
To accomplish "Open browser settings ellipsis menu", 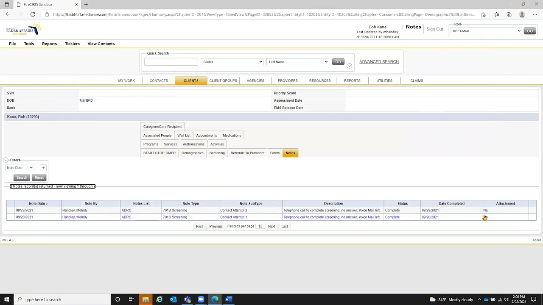I will [x=535, y=14].
